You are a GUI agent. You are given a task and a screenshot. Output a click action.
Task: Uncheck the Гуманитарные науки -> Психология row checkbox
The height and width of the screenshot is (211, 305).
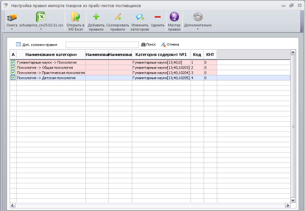[13, 62]
